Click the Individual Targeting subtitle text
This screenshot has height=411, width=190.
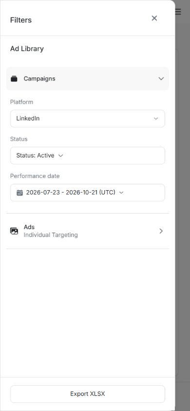(51, 235)
